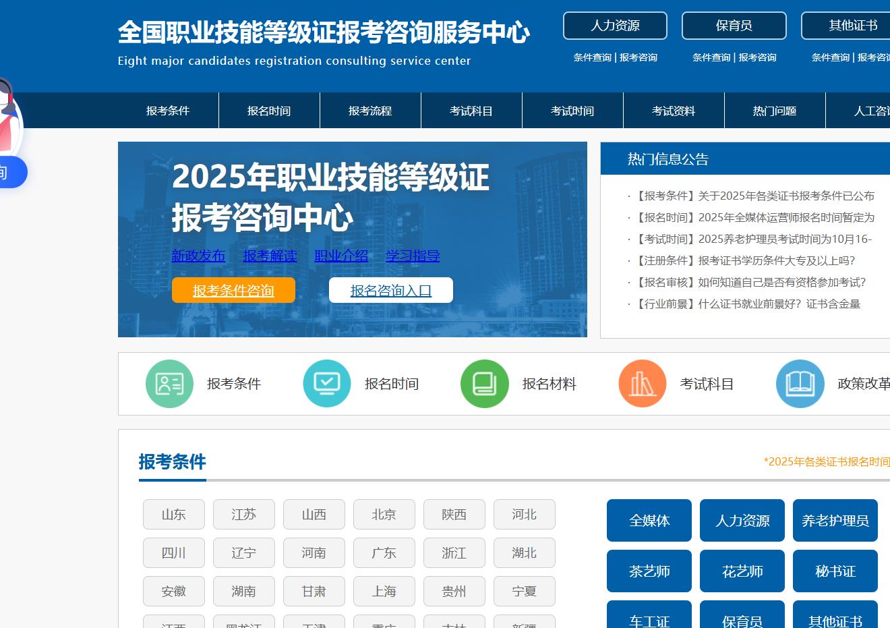
Task: Go to 热门问题 in the navigation bar
Action: (x=775, y=111)
